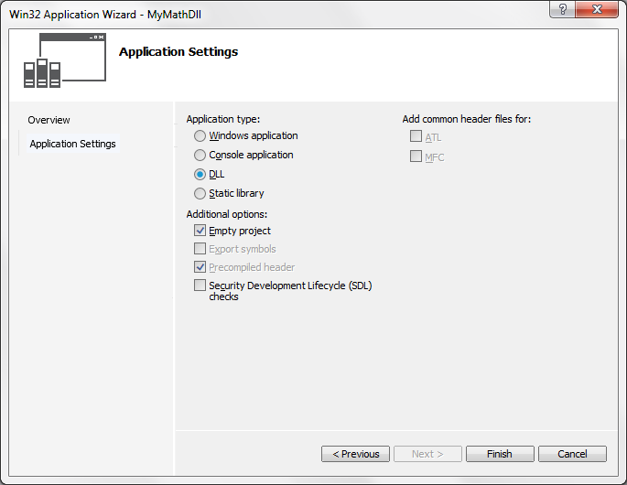
Task: Close the Win32 Application Wizard window
Action: [597, 9]
